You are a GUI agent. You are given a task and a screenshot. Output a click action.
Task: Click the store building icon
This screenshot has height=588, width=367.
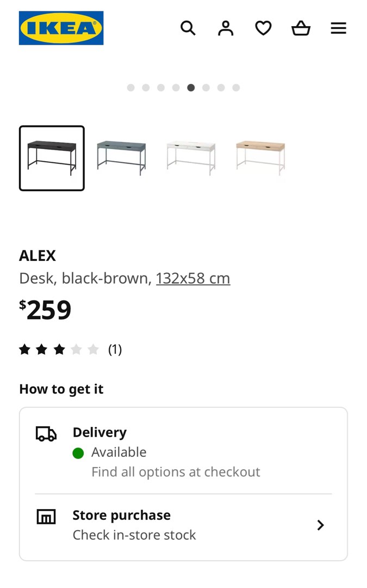[x=46, y=517]
